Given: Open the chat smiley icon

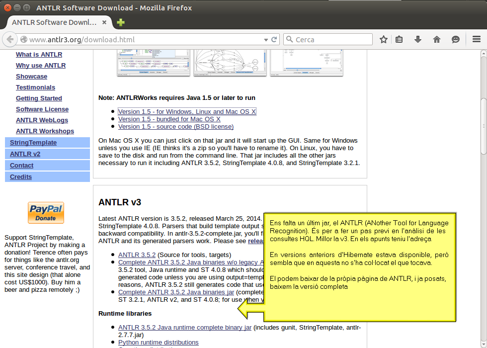Looking at the screenshot, I should pyautogui.click(x=455, y=39).
